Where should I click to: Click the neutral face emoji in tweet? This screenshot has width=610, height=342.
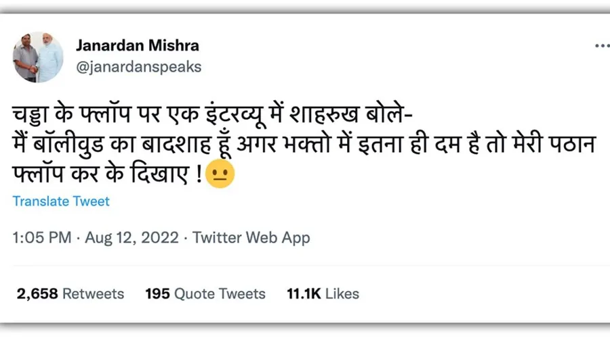[x=222, y=176]
